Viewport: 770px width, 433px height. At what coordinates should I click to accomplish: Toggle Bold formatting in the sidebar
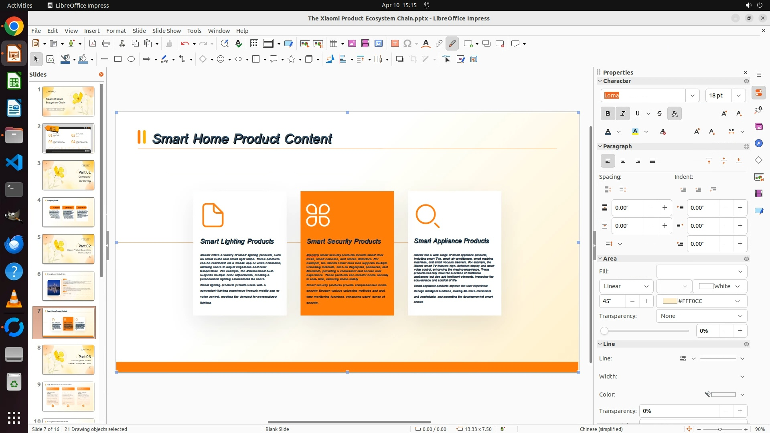(608, 113)
